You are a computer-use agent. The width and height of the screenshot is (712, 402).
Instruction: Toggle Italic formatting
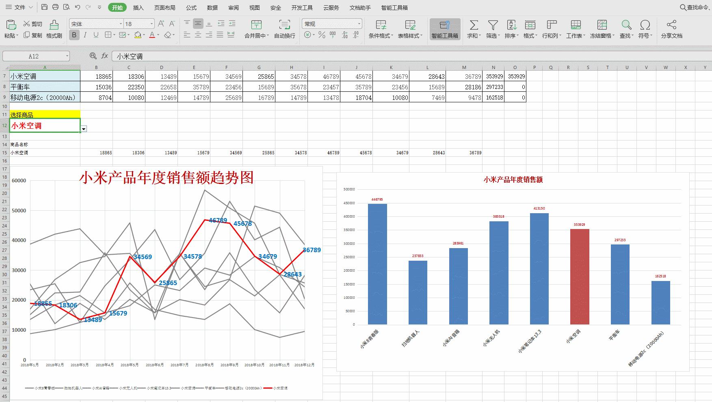pos(85,35)
